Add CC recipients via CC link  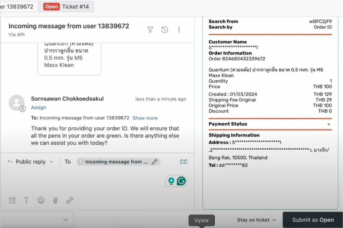pos(183,162)
